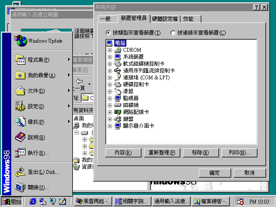Screen dimensions: 276x207
Task: Click the Windows Update globe icon
Action: 21,41
